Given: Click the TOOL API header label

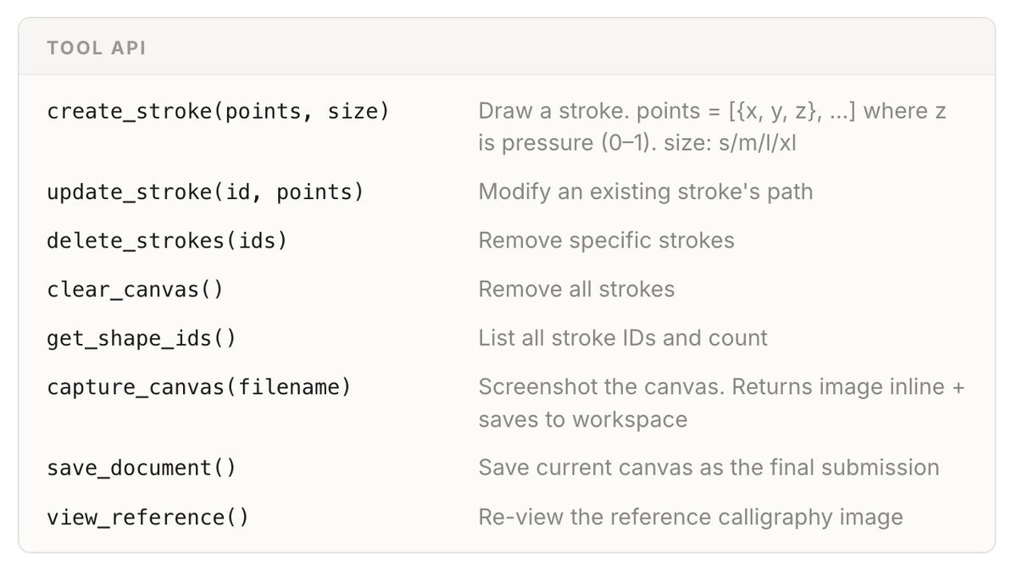Looking at the screenshot, I should coord(97,47).
